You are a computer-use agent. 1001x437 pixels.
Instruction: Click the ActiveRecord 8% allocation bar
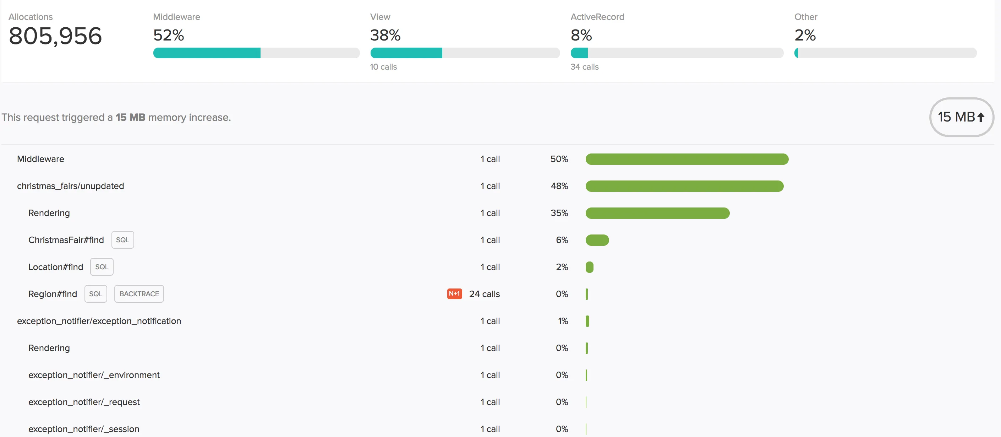[x=677, y=53]
